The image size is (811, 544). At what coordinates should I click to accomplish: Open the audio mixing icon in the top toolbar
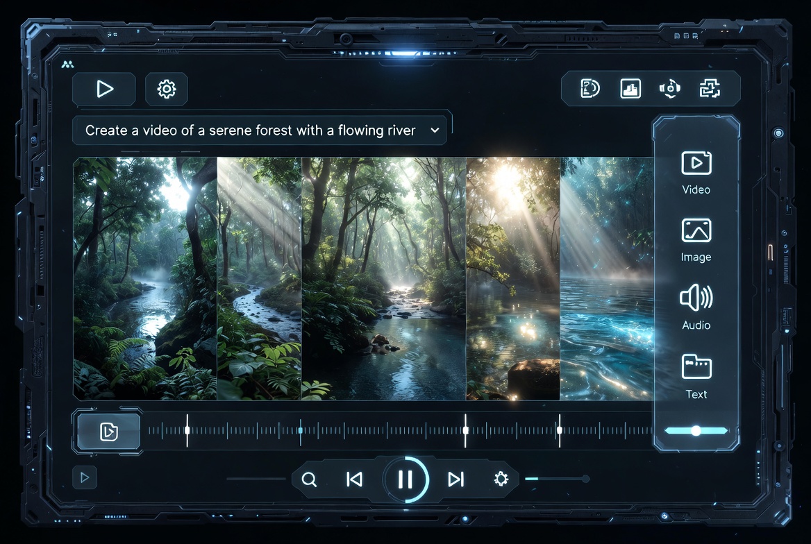pyautogui.click(x=669, y=88)
